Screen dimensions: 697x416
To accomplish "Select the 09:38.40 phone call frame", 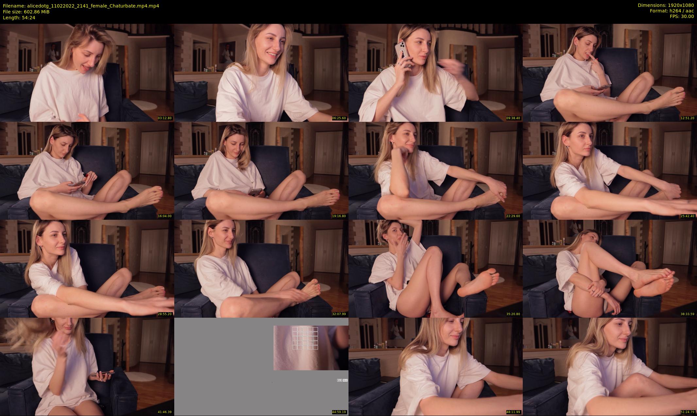I will (x=435, y=72).
